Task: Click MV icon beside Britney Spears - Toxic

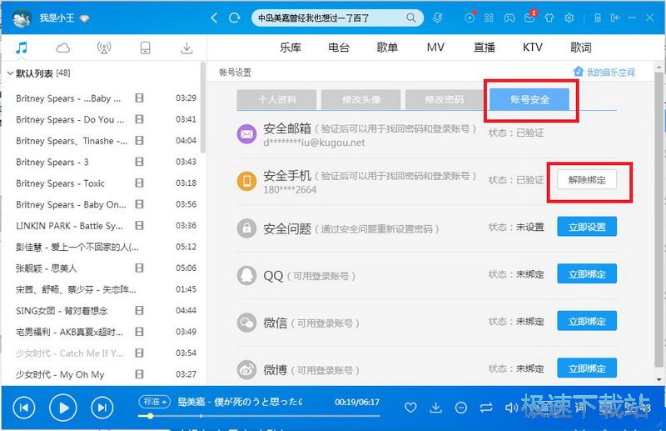Action: [139, 183]
